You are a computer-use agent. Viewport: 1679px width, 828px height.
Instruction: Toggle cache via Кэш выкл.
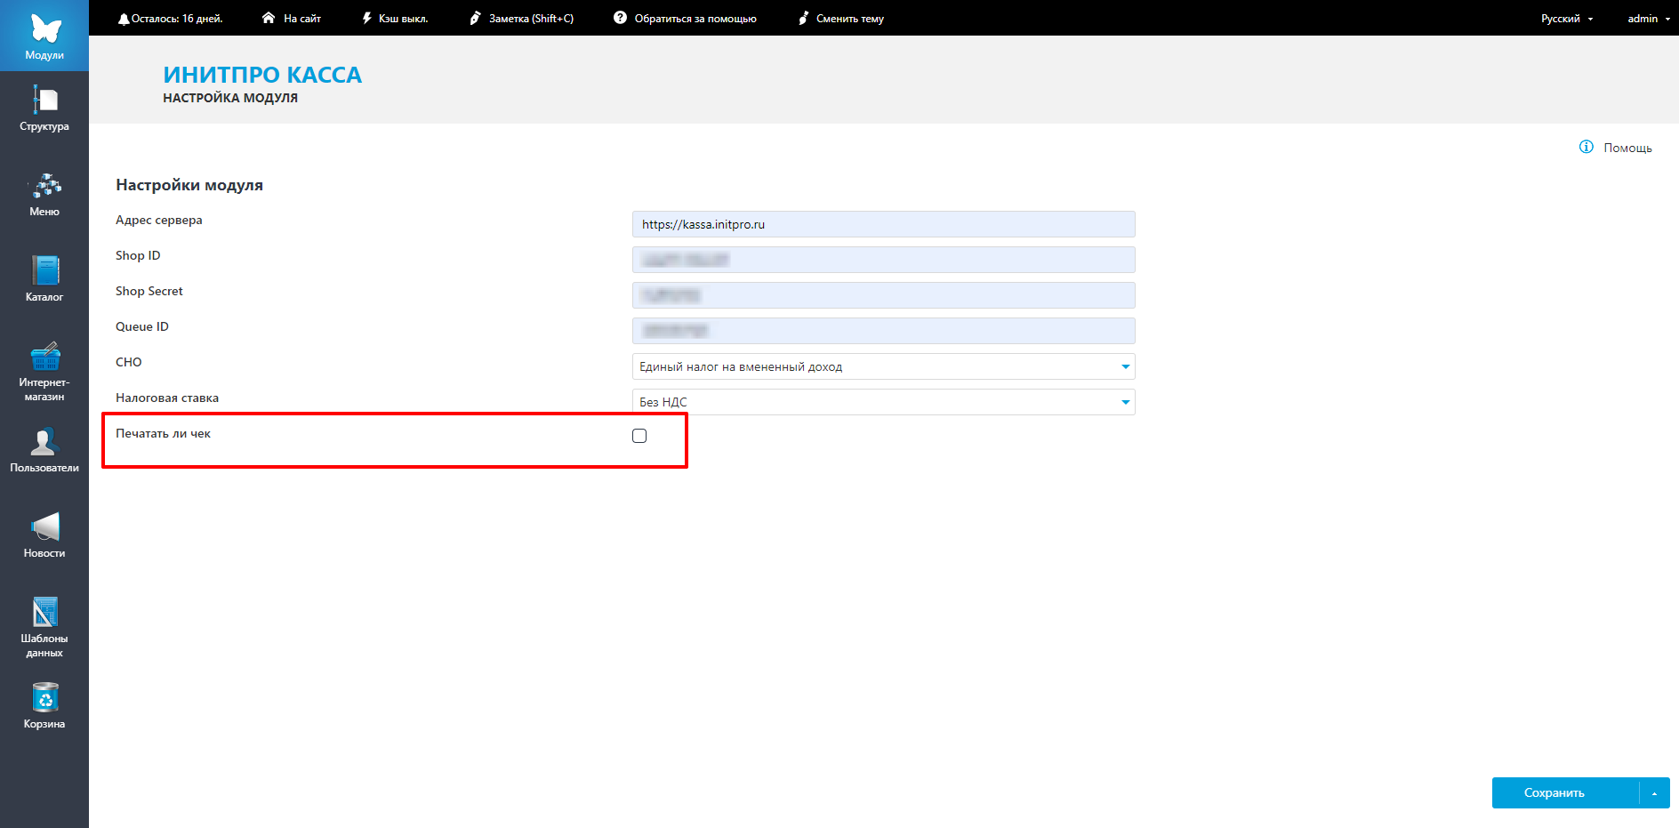tap(403, 19)
